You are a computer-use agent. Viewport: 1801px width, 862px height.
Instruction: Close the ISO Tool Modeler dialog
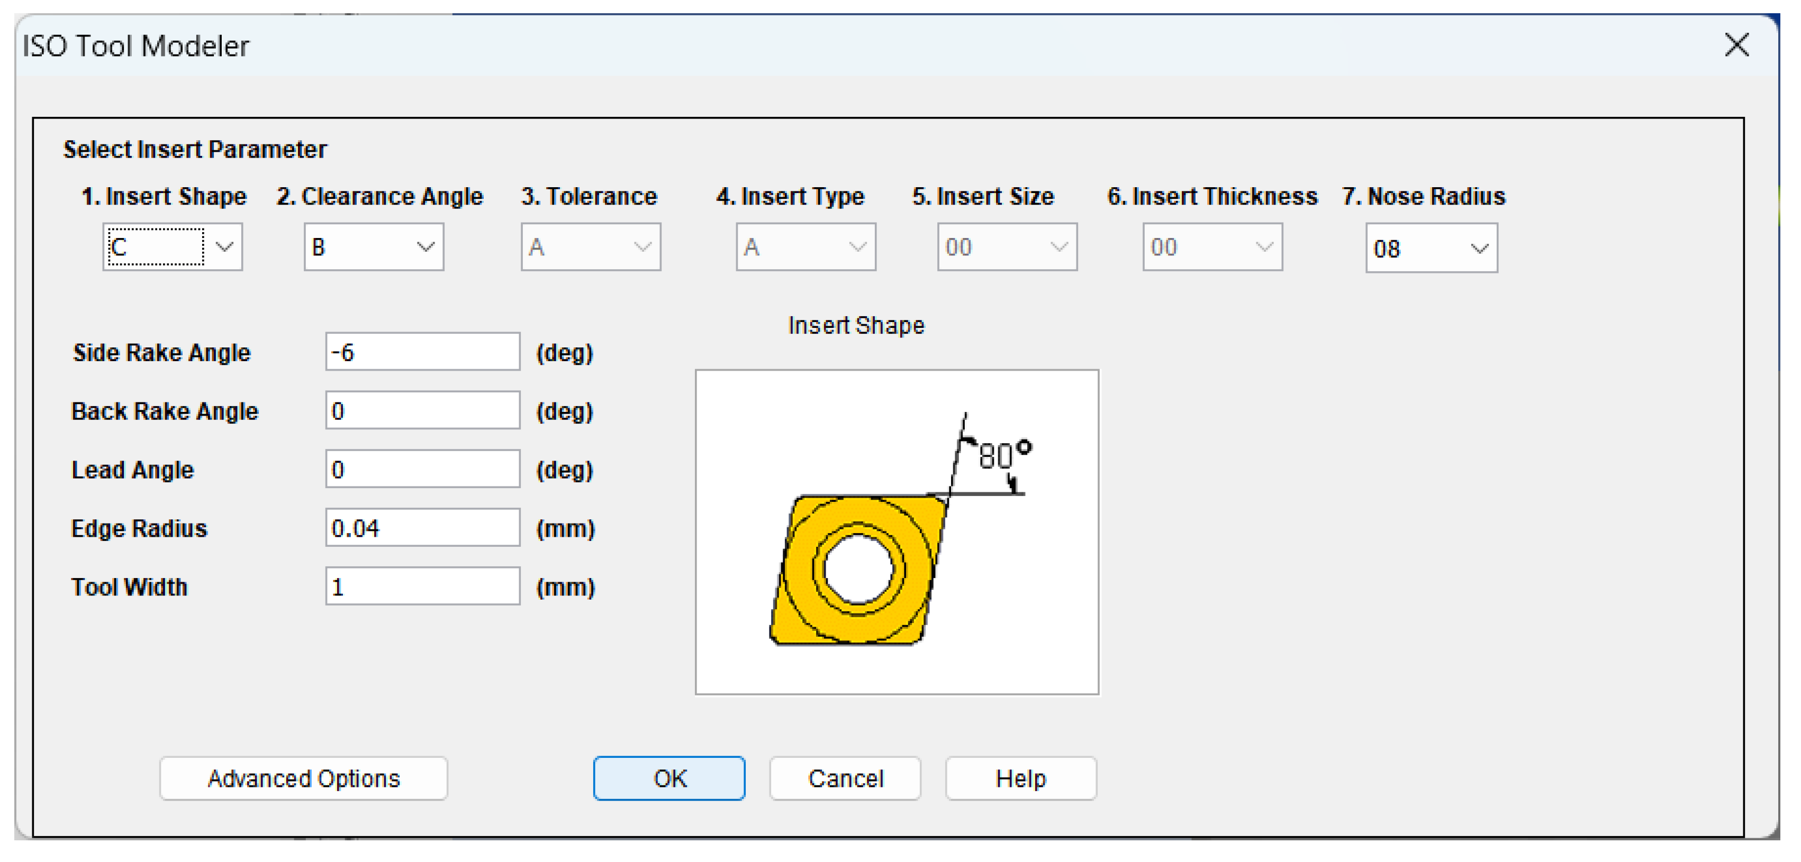pyautogui.click(x=1736, y=45)
